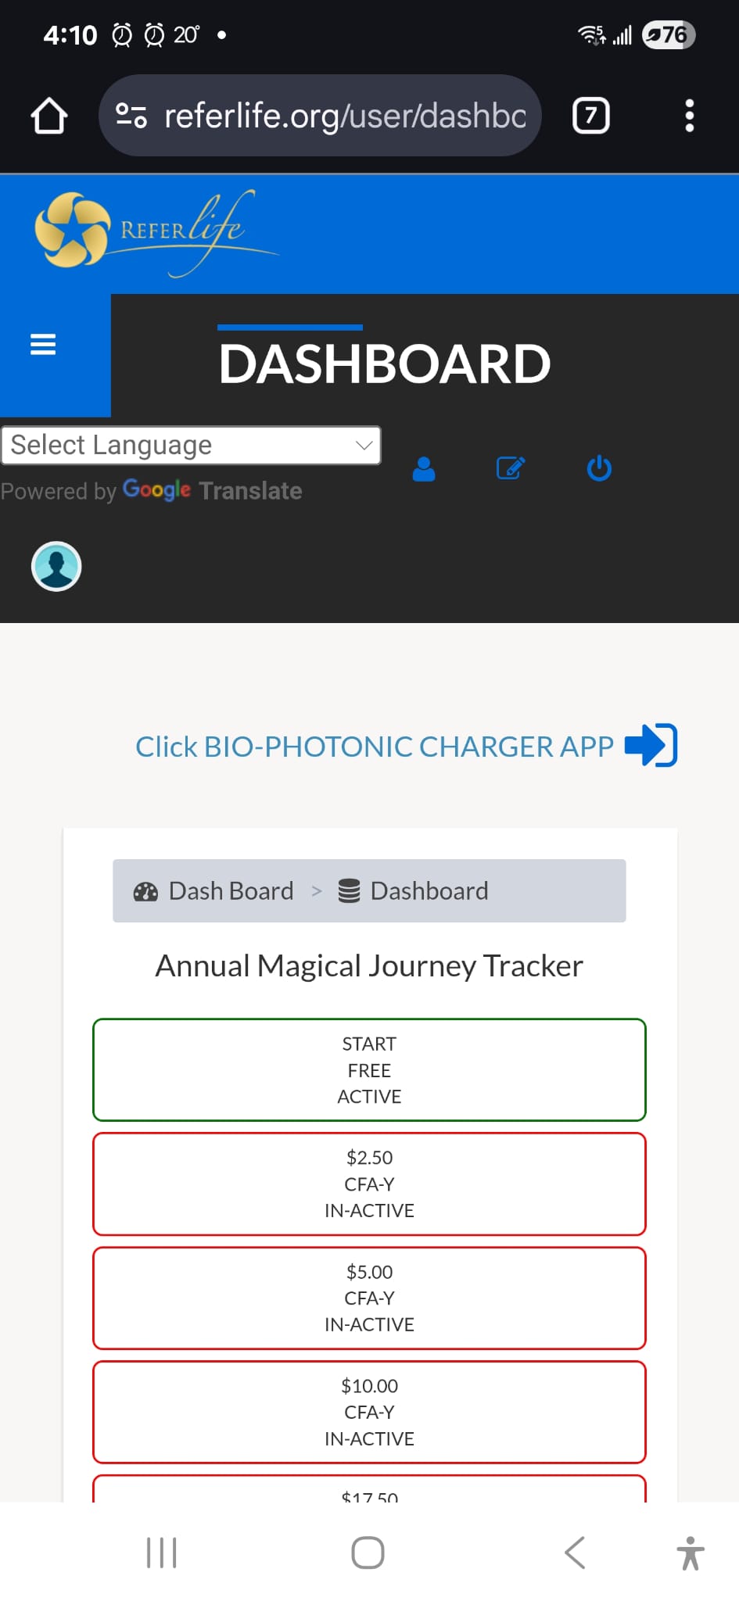Tap the ReferLife logo
739x1601 pixels.
coord(156,233)
